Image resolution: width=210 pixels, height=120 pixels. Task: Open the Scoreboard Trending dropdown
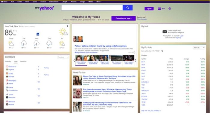63,57
